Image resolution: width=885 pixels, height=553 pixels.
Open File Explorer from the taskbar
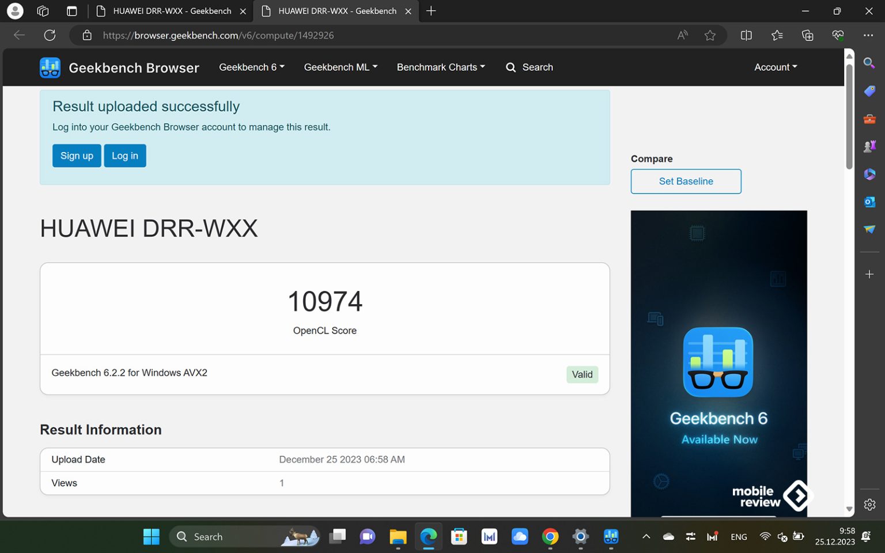398,537
